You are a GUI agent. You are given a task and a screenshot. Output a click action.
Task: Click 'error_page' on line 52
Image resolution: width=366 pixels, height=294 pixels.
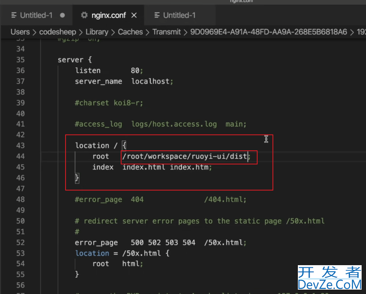[97, 242]
